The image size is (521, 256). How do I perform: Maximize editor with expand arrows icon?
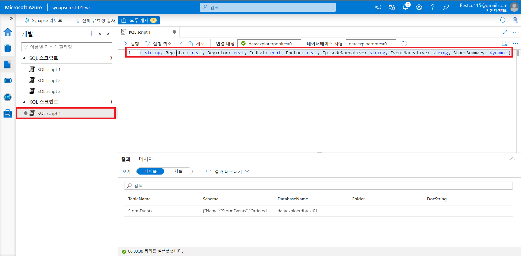[505, 32]
